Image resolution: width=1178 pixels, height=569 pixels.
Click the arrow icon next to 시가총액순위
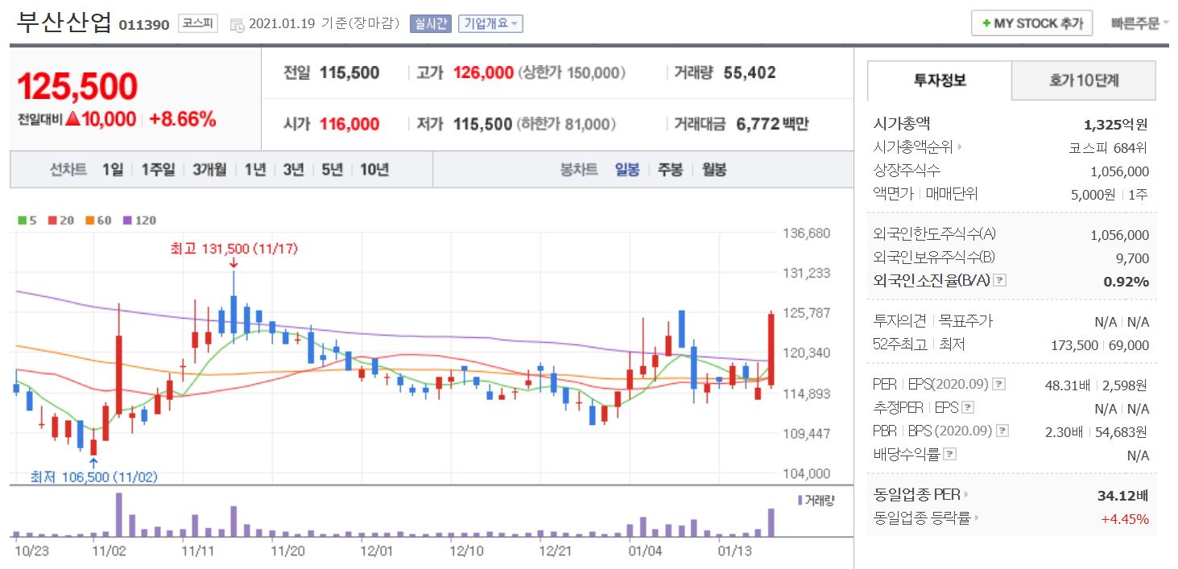[960, 147]
